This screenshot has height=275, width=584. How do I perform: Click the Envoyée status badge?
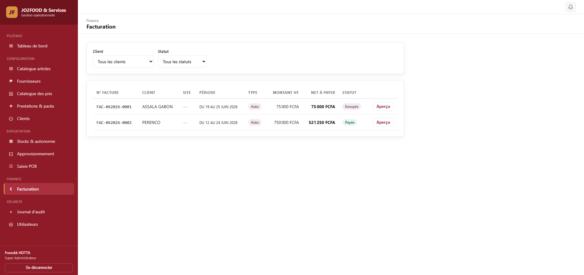[x=351, y=107]
